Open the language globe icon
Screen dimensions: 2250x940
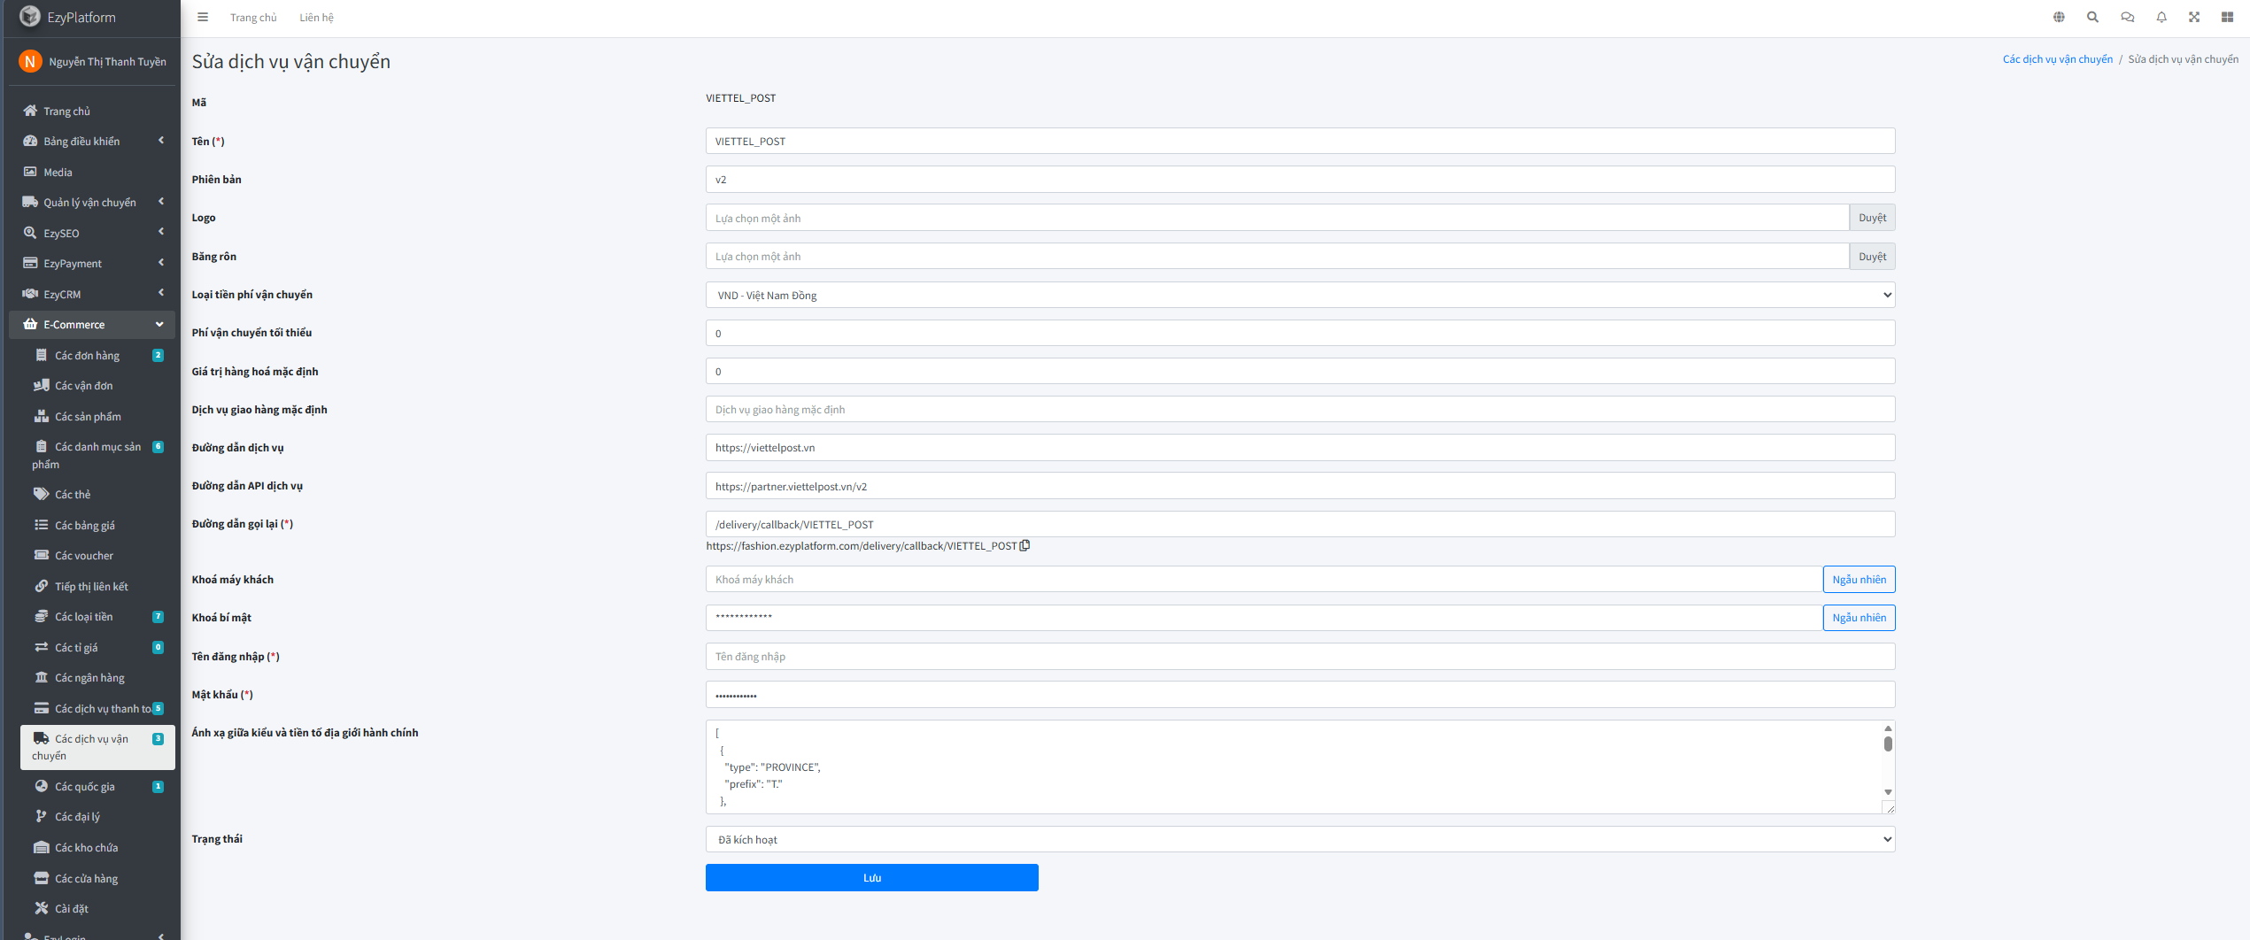click(2059, 17)
